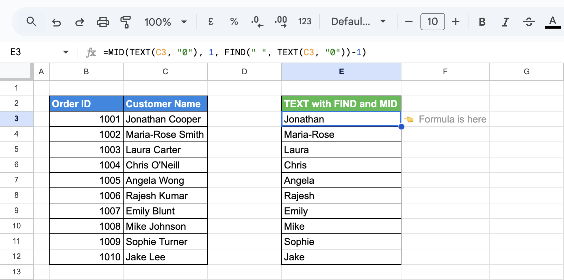The width and height of the screenshot is (564, 280).
Task: Select column A header
Action: point(41,72)
